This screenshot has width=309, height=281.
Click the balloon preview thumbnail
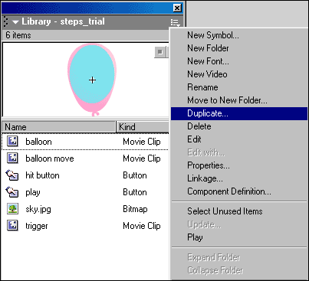coord(92,80)
